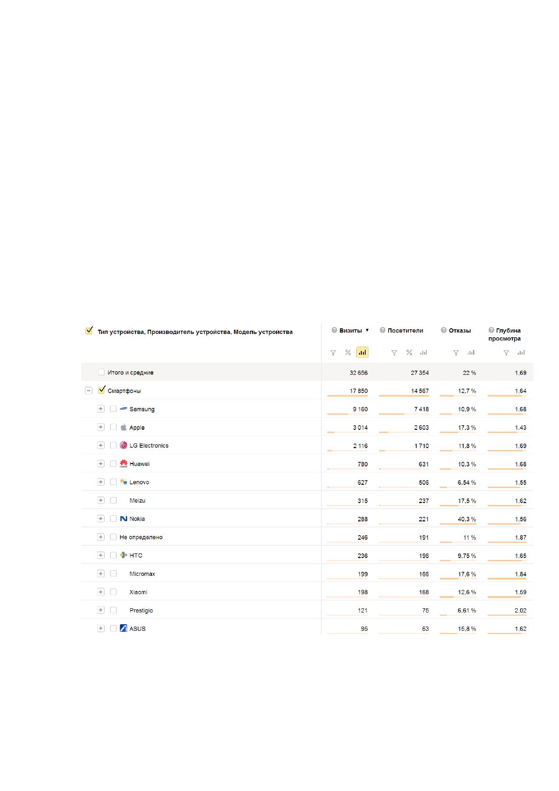Expand the Apple row
This screenshot has height=791, width=559.
point(100,427)
